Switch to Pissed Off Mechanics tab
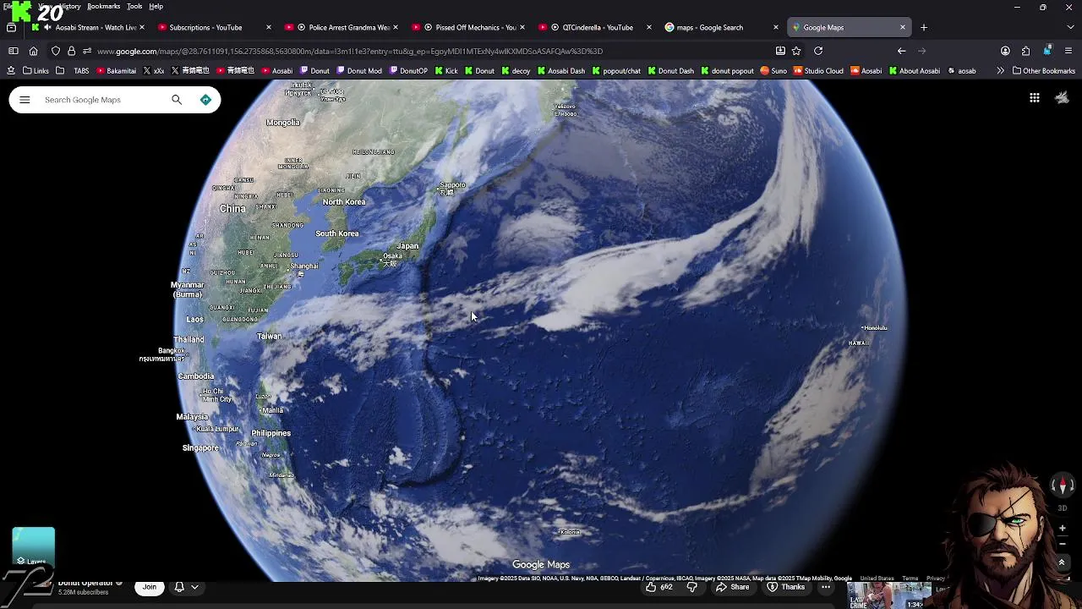This screenshot has width=1082, height=609. tap(467, 27)
